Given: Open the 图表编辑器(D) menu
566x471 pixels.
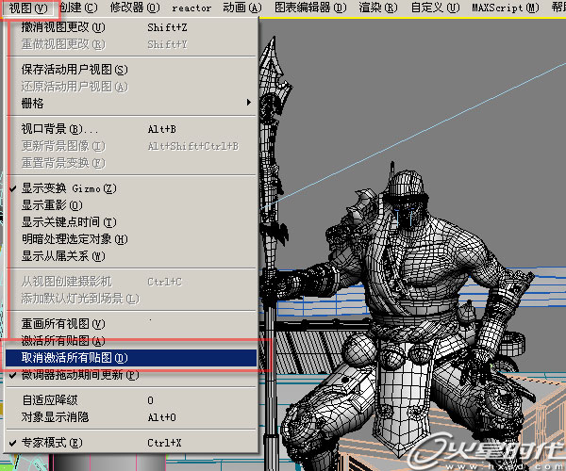Looking at the screenshot, I should pyautogui.click(x=310, y=8).
